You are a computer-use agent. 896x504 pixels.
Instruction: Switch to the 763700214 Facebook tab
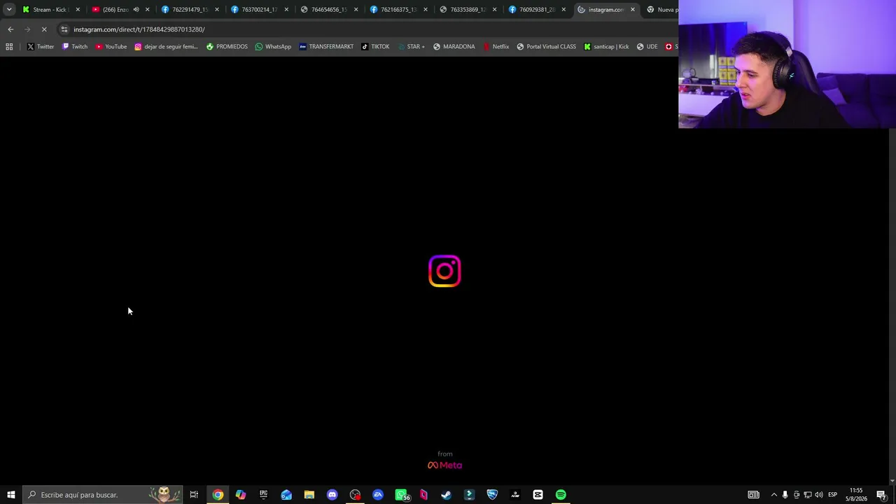coord(260,10)
